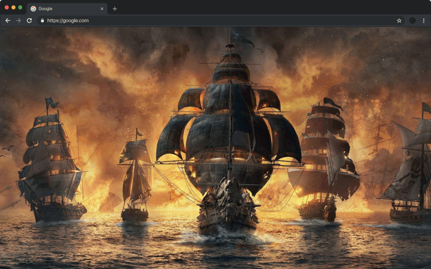This screenshot has width=431, height=269.
Task: Click the ship right of the center ship
Action: [x=324, y=164]
